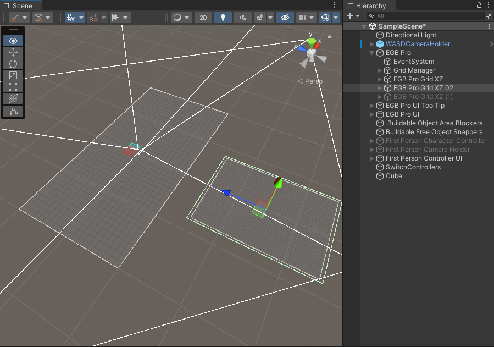The width and height of the screenshot is (494, 347).
Task: Open the snap increment dropdown arrow
Action: pos(125,18)
